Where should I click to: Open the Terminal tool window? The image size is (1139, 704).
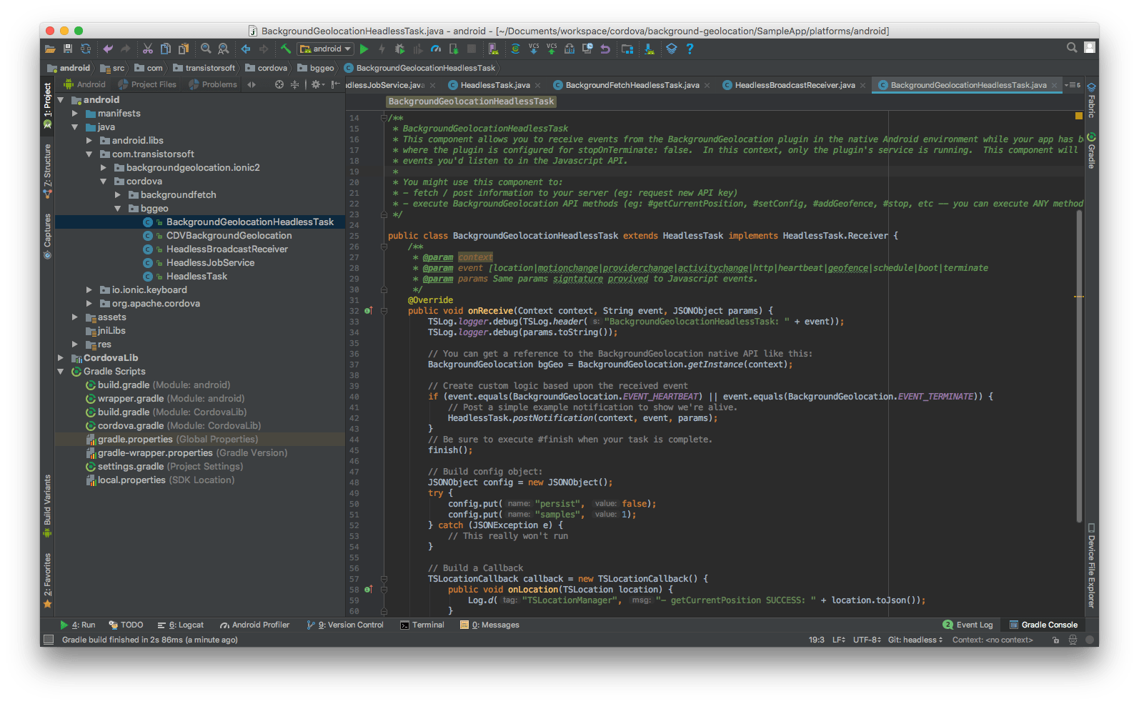point(422,625)
